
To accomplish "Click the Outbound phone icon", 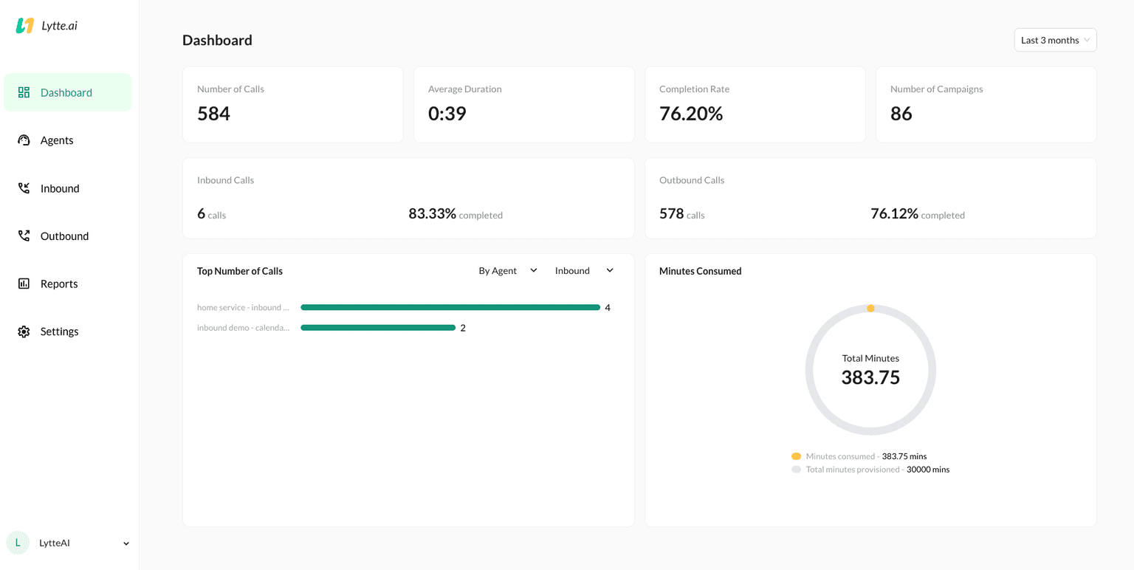I will tap(24, 236).
